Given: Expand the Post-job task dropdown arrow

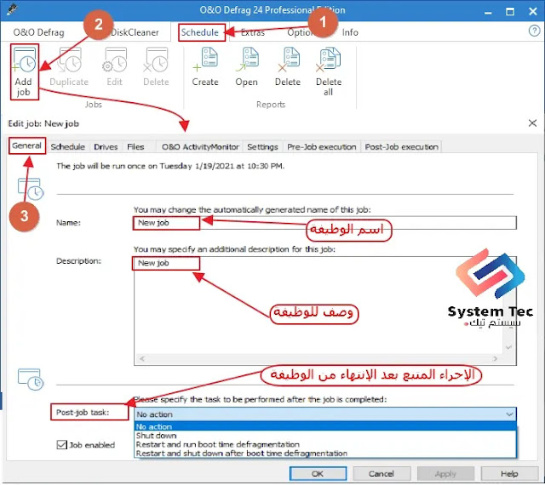Looking at the screenshot, I should [x=509, y=414].
